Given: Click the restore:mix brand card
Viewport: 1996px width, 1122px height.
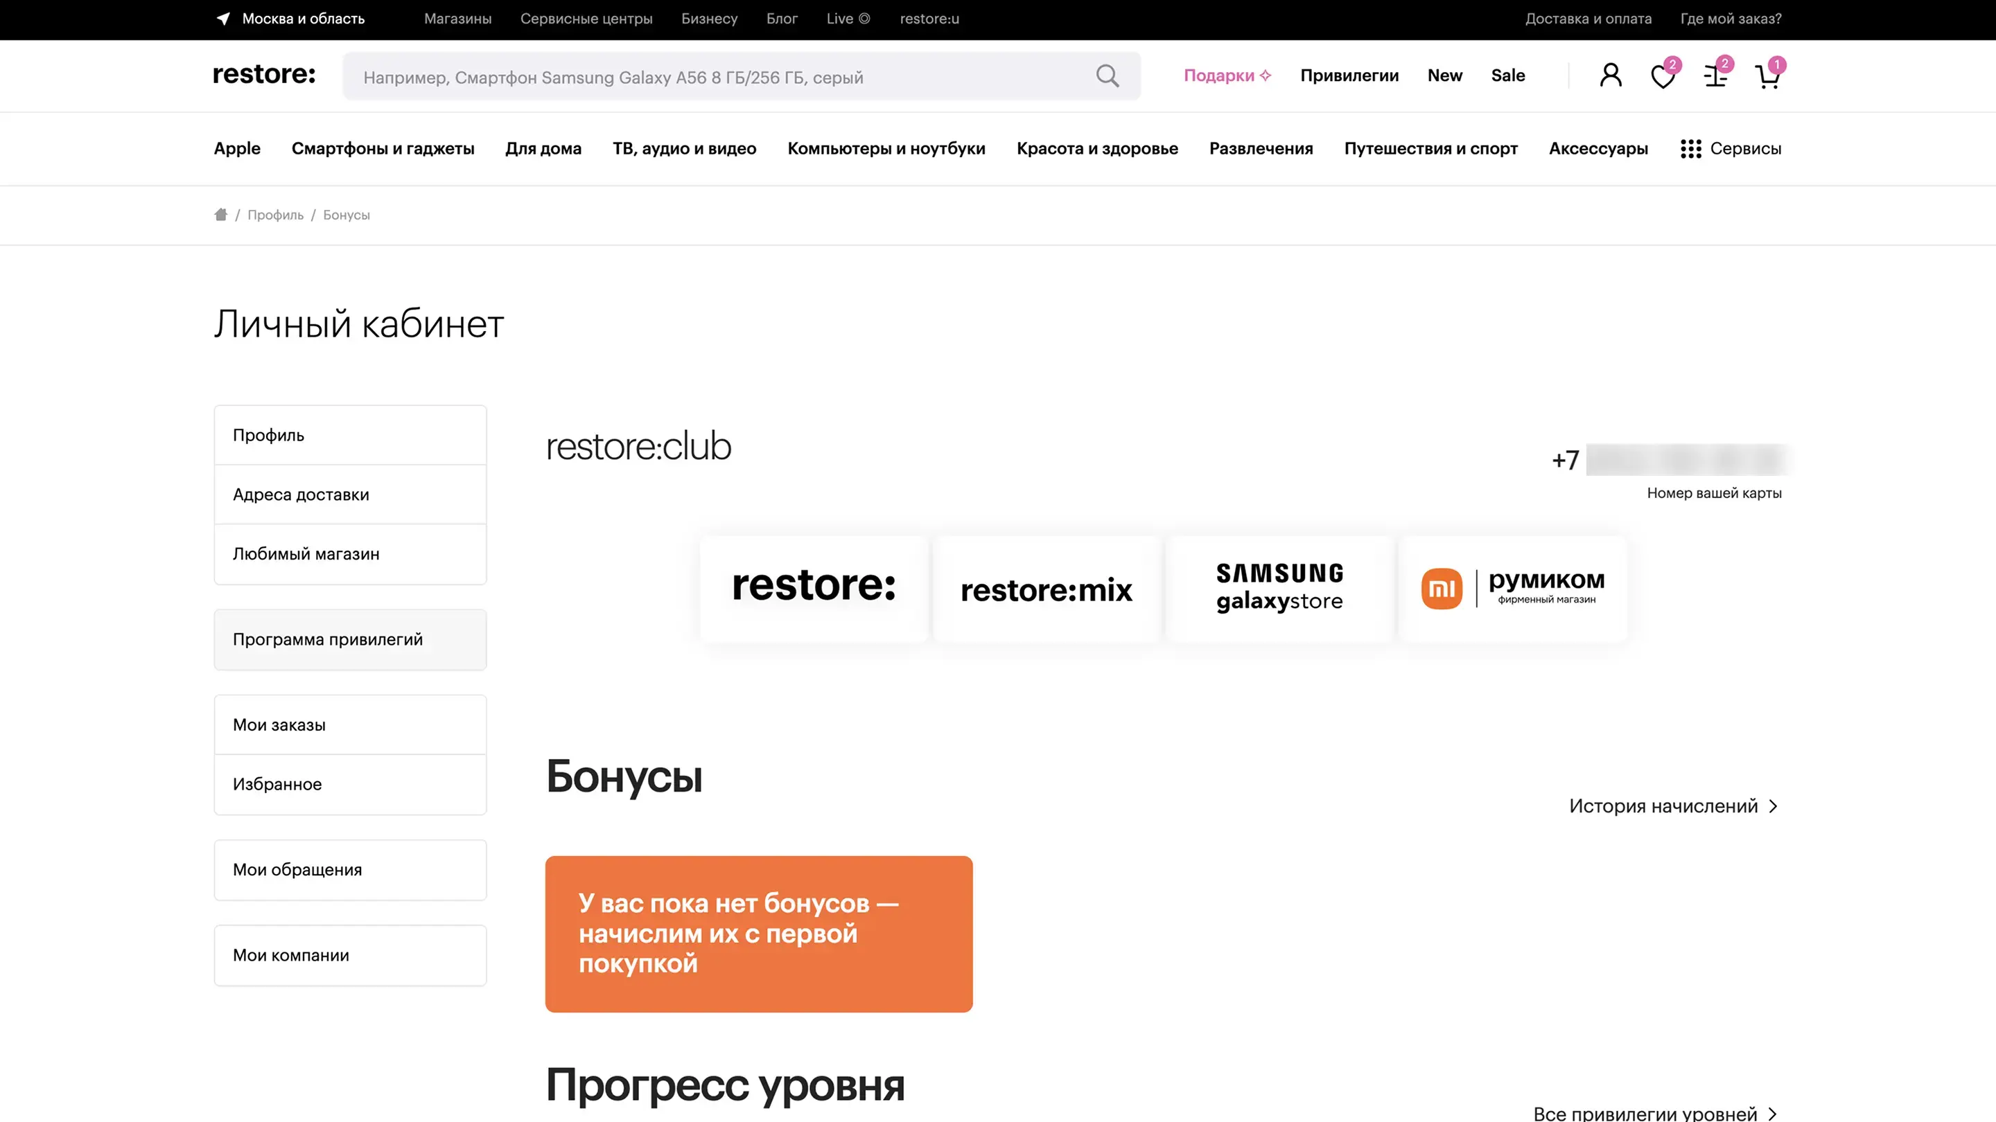Looking at the screenshot, I should pos(1046,589).
